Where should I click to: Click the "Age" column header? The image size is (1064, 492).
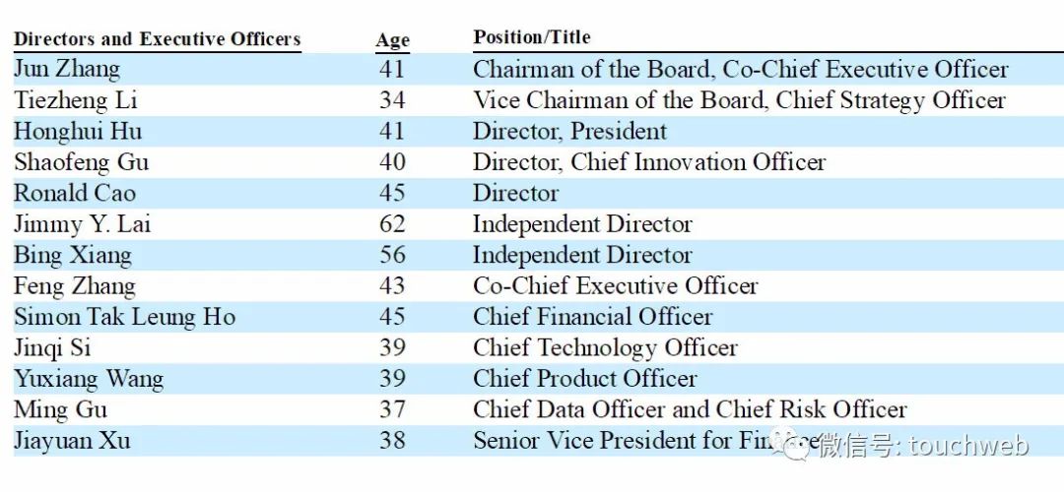point(392,40)
